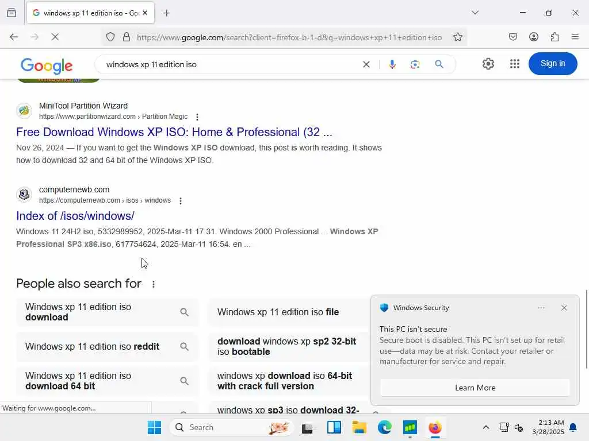Open the network status tray icon
Viewport: 589px width, 441px height.
[504, 427]
